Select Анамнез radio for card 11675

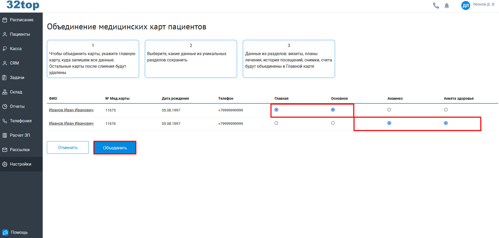[389, 110]
